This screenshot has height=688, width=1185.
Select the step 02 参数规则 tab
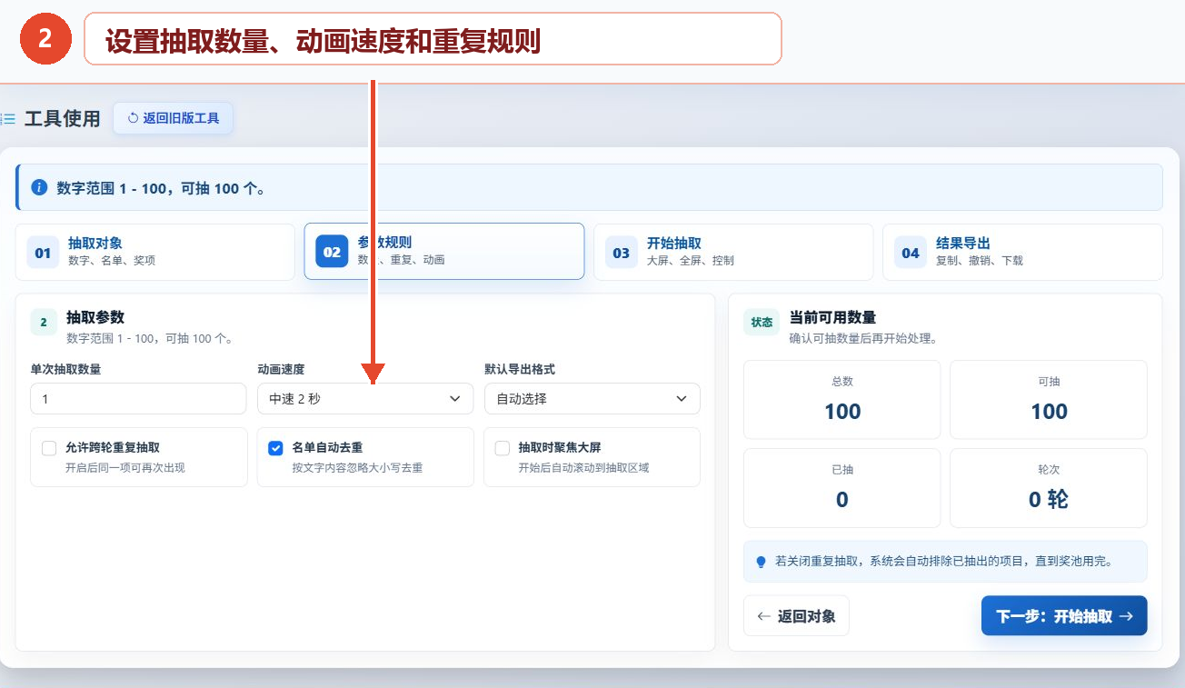(x=444, y=252)
